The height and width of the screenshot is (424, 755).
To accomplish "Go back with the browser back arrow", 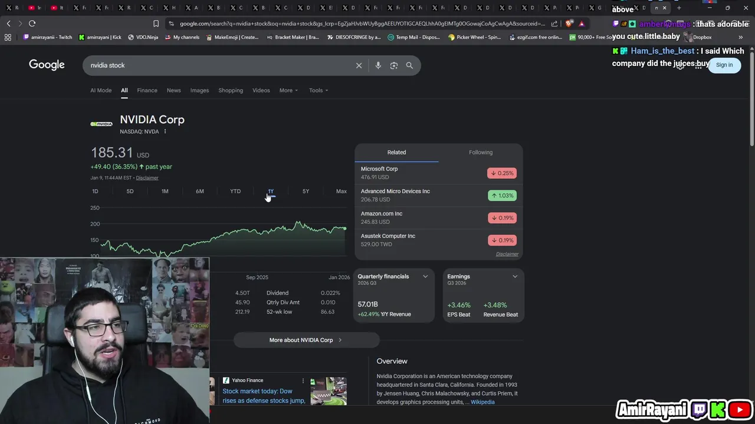I will tap(8, 24).
